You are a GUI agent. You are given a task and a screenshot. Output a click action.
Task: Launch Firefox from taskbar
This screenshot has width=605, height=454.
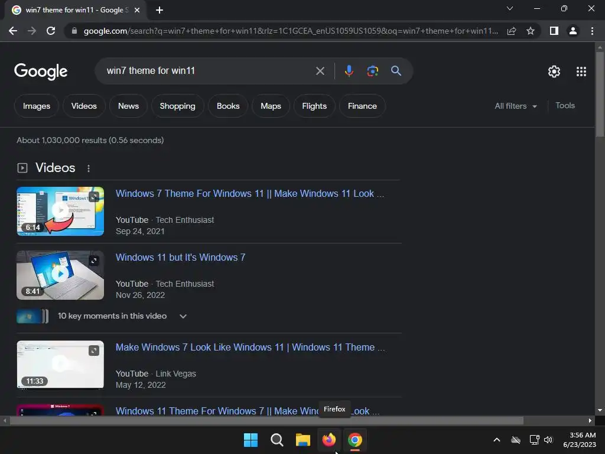(x=328, y=440)
